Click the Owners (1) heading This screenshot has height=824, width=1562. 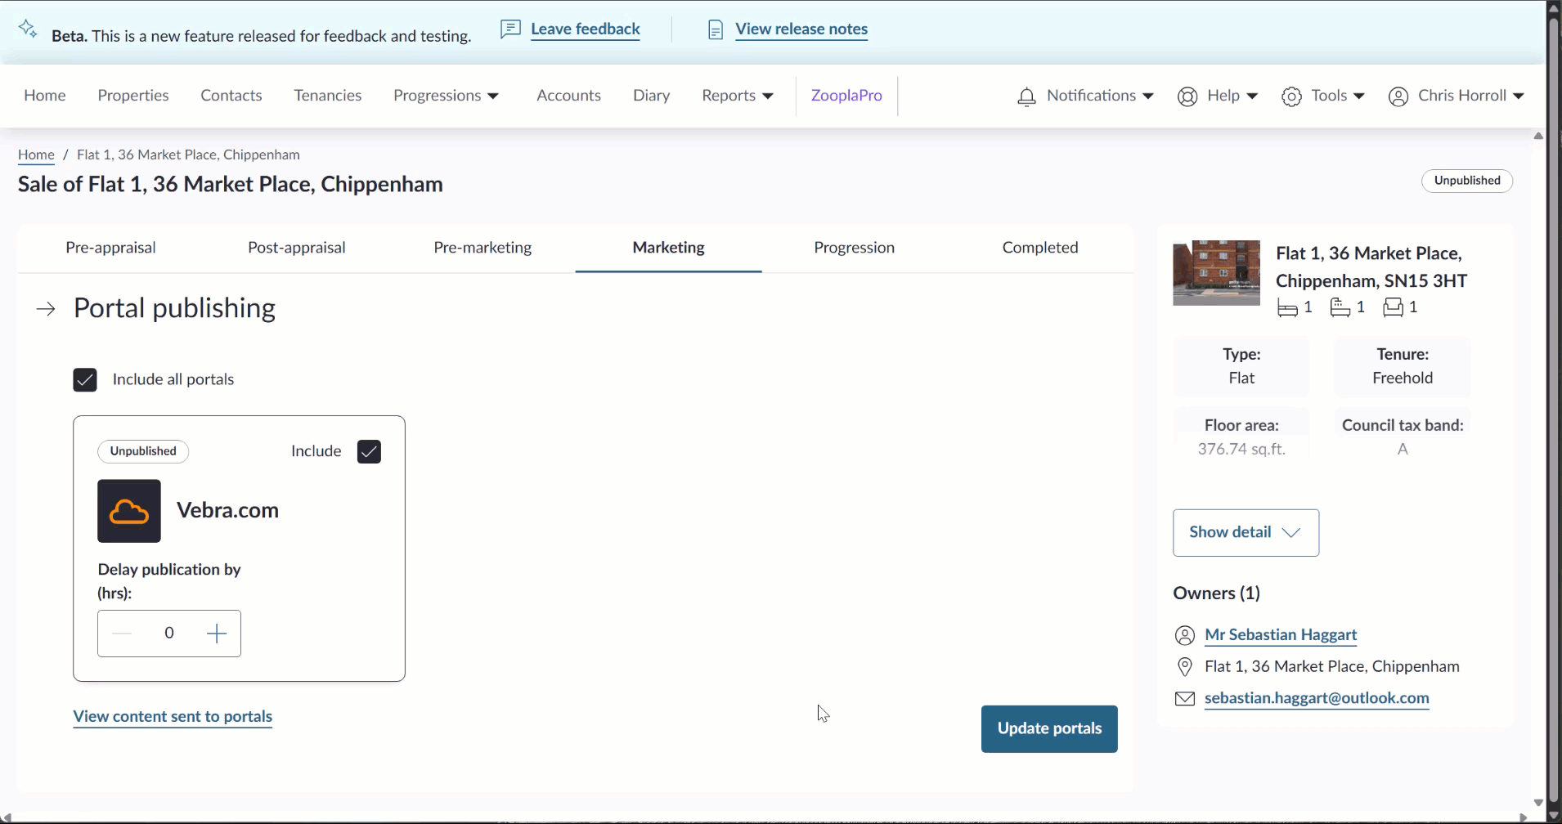(1216, 593)
